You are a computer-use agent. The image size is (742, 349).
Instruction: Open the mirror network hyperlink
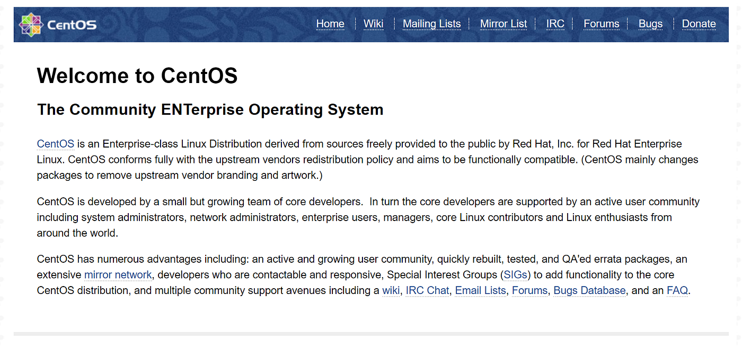coord(118,274)
